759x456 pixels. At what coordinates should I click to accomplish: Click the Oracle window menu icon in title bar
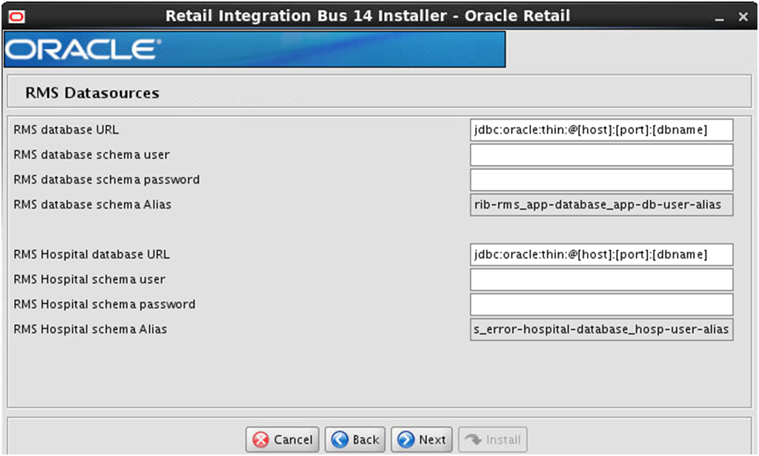tap(16, 17)
